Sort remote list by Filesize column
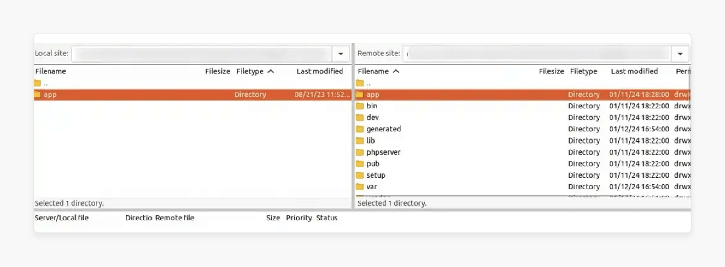The width and height of the screenshot is (725, 267). pos(551,71)
